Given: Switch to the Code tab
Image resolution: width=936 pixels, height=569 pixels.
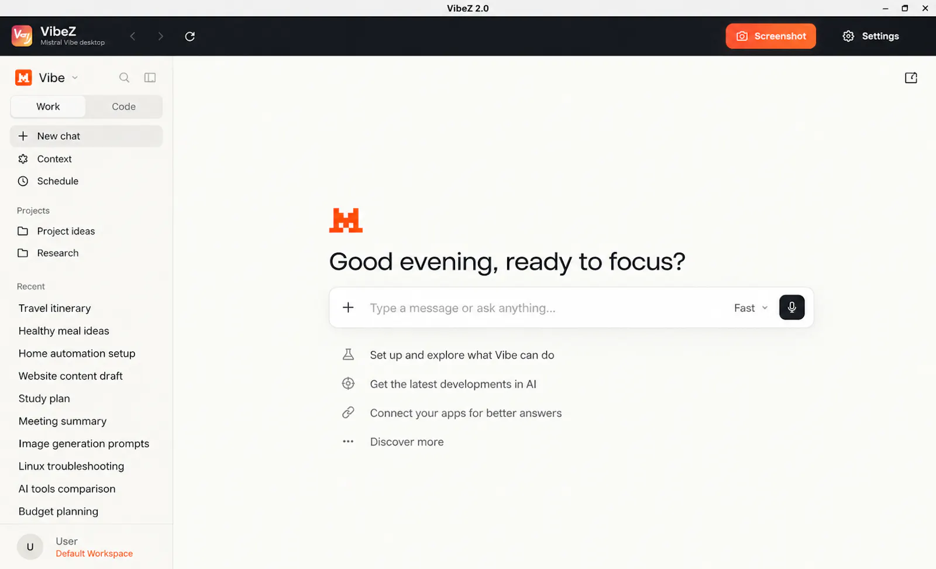Looking at the screenshot, I should [123, 106].
